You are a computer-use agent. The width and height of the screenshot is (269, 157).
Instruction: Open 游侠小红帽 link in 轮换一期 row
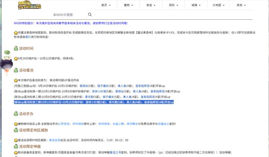click(99, 91)
